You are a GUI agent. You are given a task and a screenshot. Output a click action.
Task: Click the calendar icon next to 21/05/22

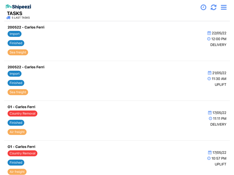click(x=210, y=73)
